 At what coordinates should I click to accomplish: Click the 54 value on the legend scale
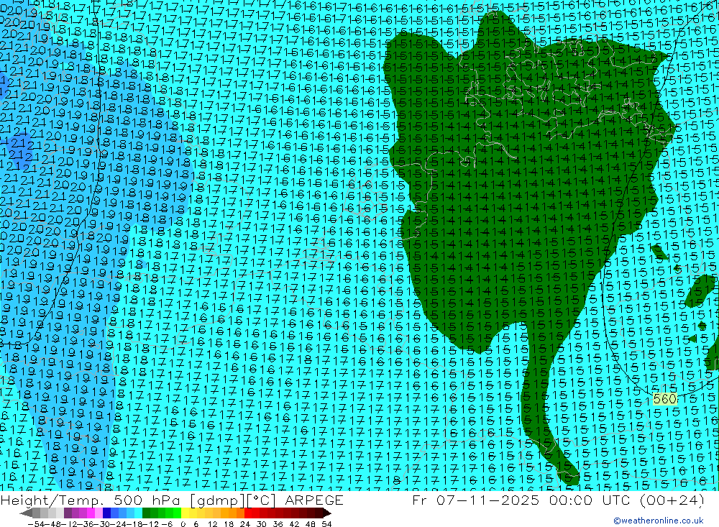click(x=326, y=524)
